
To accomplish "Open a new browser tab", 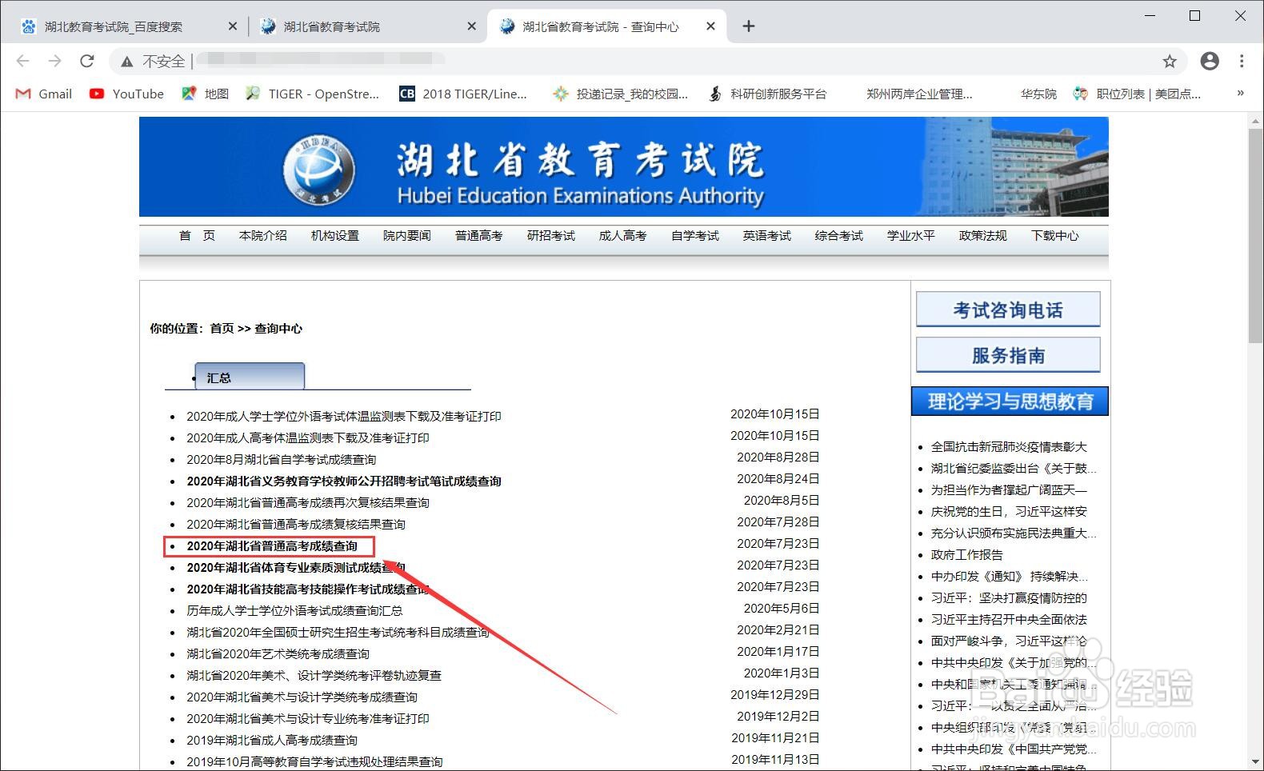I will click(748, 26).
